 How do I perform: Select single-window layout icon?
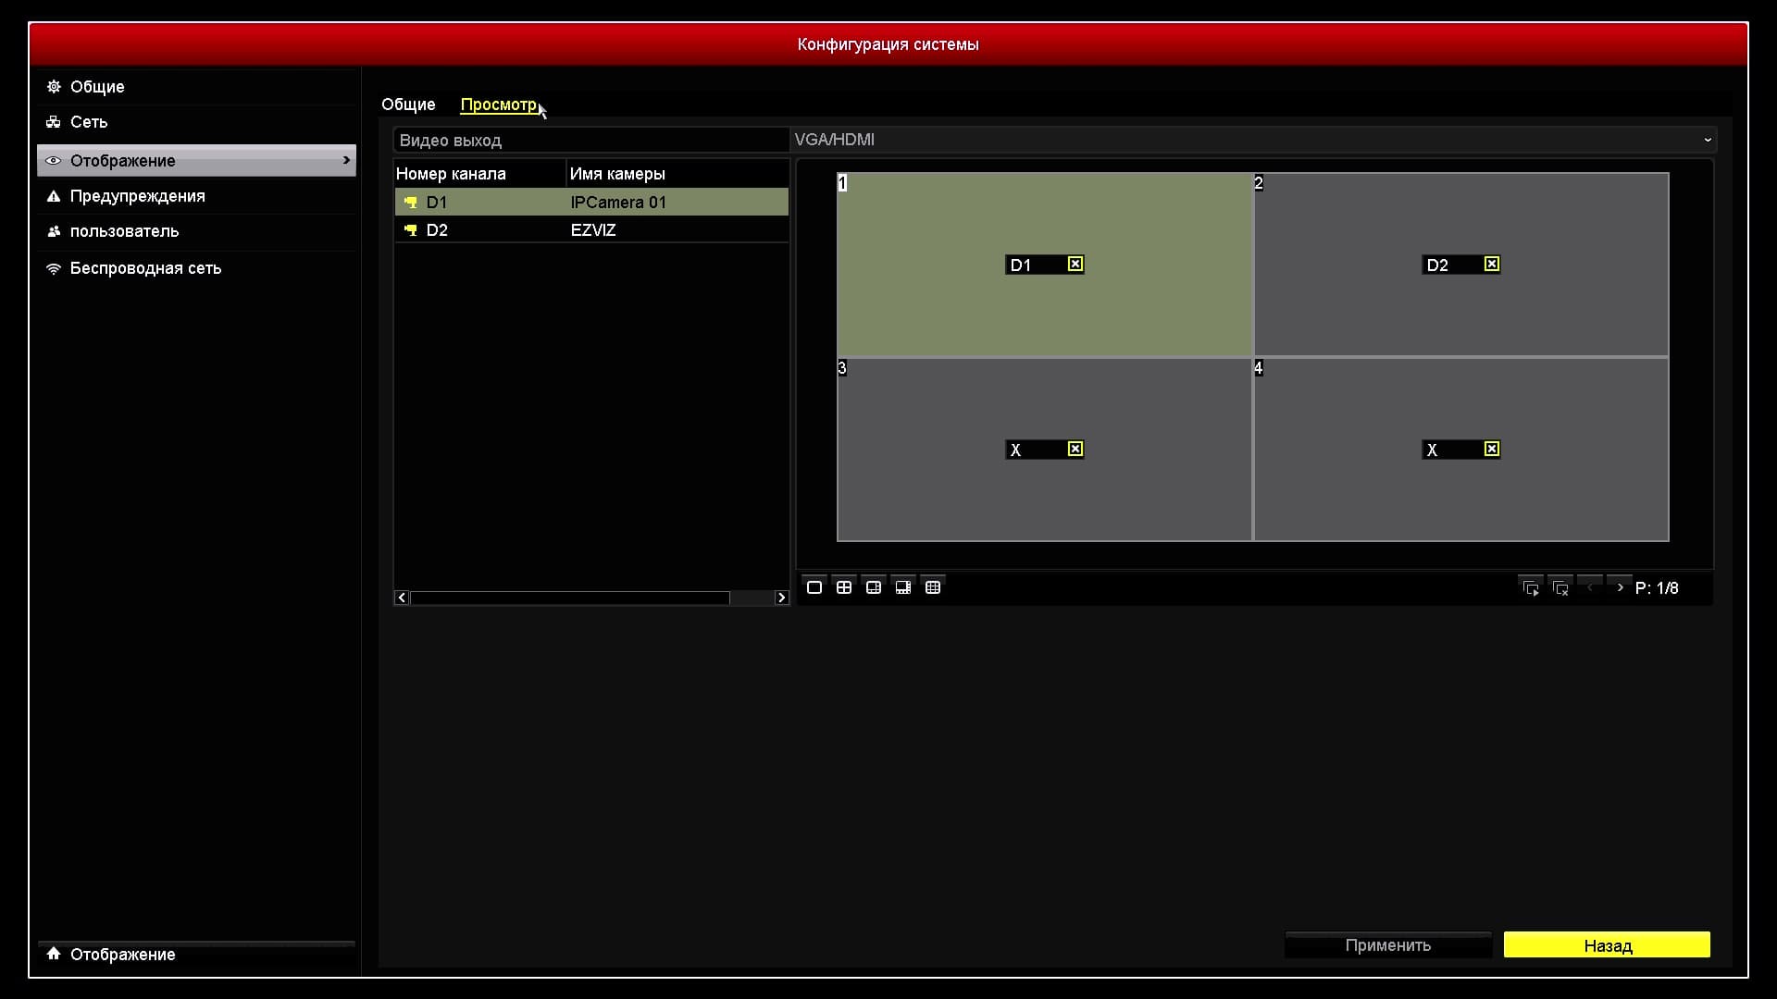coord(814,587)
